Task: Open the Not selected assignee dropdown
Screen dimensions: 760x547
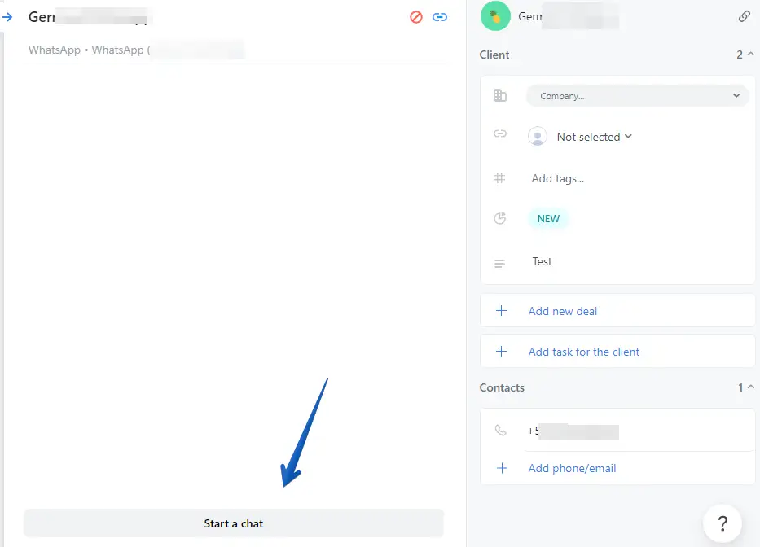Action: pos(580,137)
